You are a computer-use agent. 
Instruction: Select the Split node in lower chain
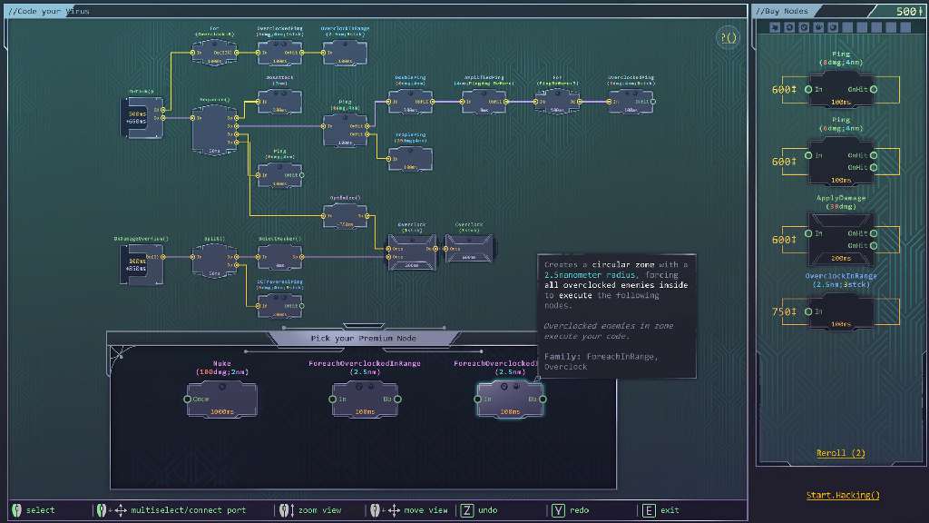[214, 260]
